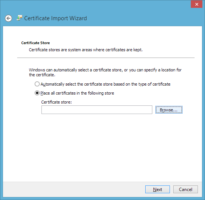Click the horizontal separator under the header

pos(106,58)
